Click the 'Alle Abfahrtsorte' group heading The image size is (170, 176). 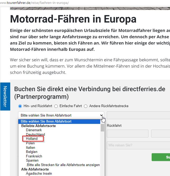(x=35, y=169)
